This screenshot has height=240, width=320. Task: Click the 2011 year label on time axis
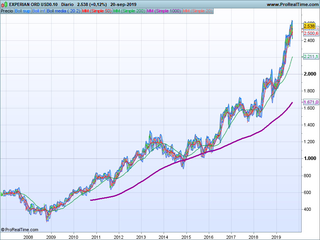(96, 237)
